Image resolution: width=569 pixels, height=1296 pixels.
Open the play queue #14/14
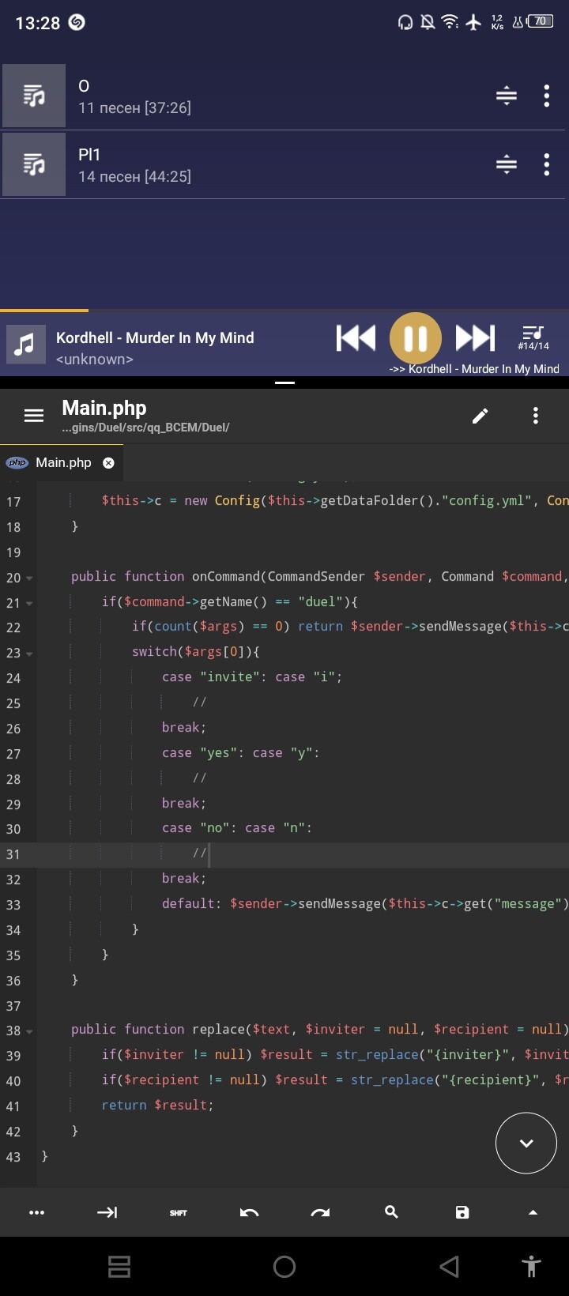click(x=533, y=337)
